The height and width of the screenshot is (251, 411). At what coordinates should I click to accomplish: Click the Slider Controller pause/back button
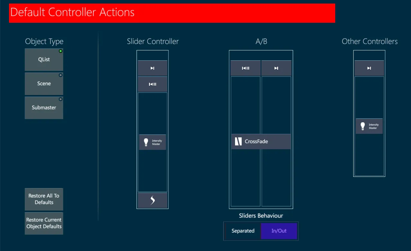pos(153,84)
